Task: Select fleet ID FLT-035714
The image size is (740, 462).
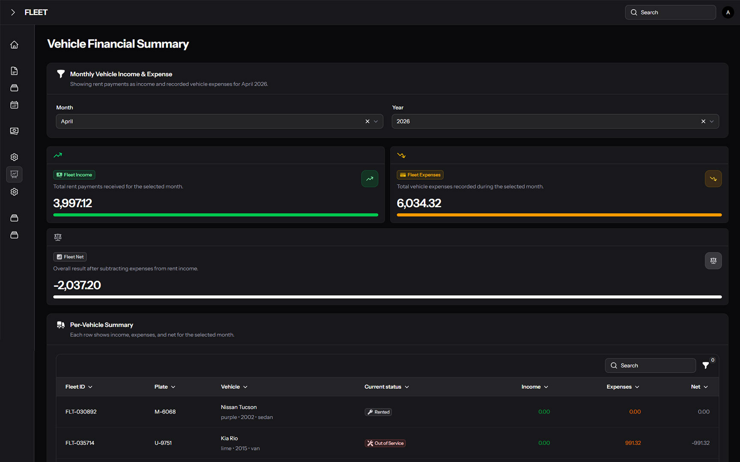Action: (x=80, y=443)
